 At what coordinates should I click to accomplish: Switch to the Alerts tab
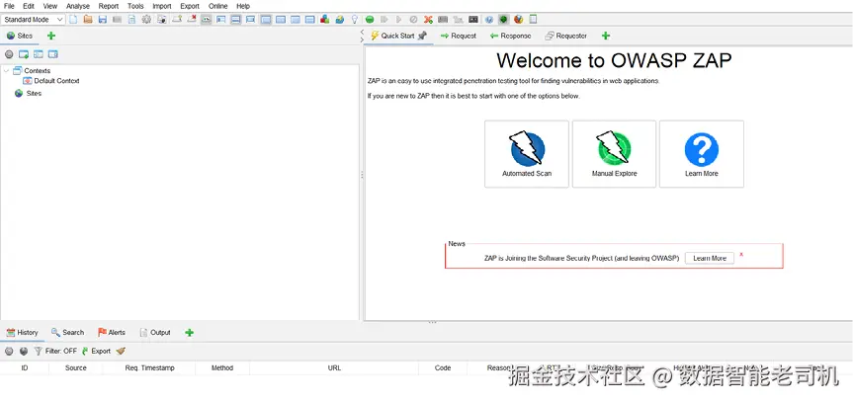[x=112, y=333]
